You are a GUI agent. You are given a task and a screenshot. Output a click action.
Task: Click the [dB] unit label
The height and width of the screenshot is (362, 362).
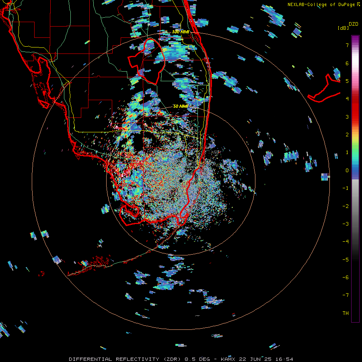click(x=343, y=28)
